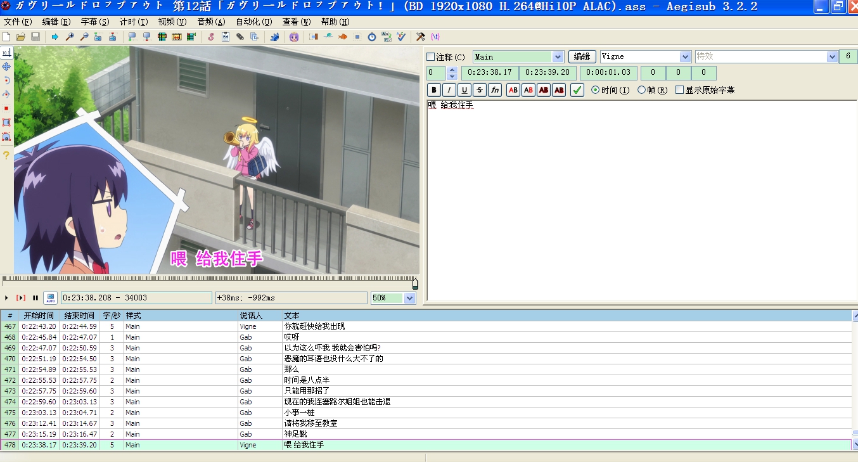Open the Vigne actor dropdown

click(x=685, y=57)
